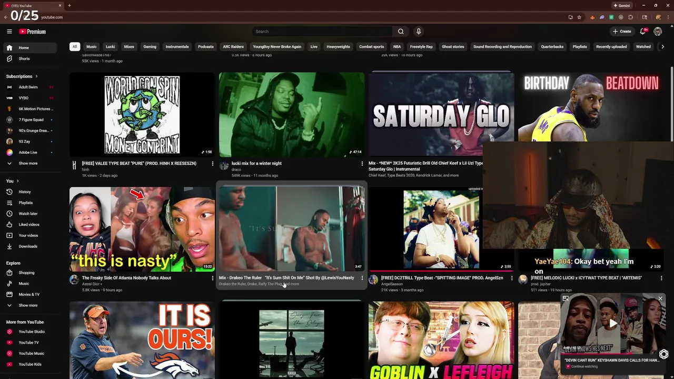The width and height of the screenshot is (674, 379).
Task: Open Gemini in the browser title bar
Action: tap(622, 5)
